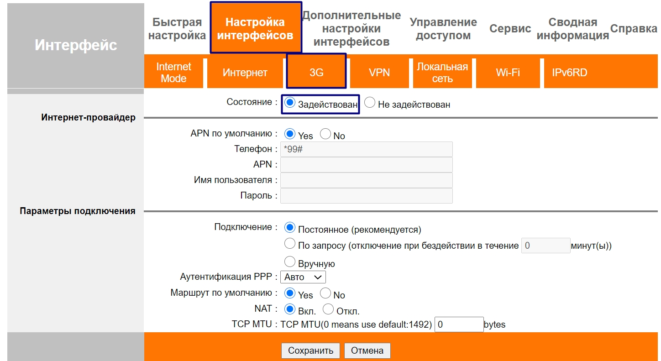Image resolution: width=661 pixels, height=361 pixels.
Task: Select the Интернет subtab
Action: [245, 73]
